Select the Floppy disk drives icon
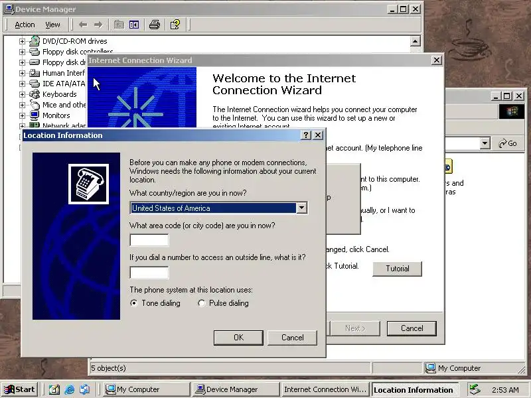Image resolution: width=531 pixels, height=398 pixels. click(x=35, y=62)
